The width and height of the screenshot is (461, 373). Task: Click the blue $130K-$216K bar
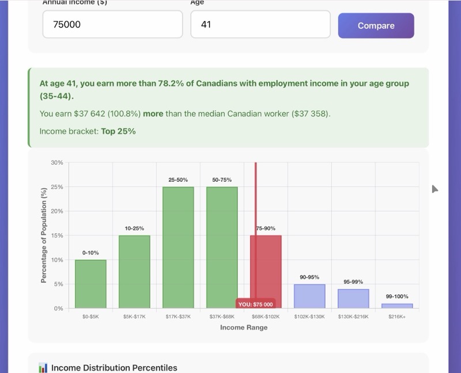(353, 298)
